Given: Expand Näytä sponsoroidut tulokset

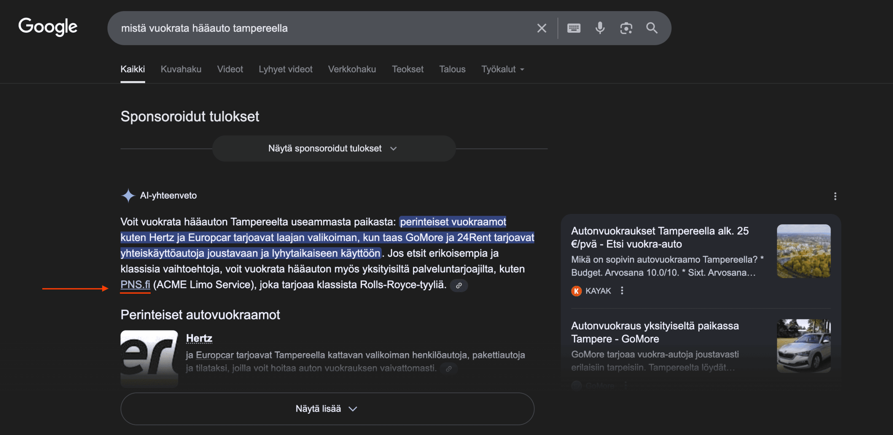Looking at the screenshot, I should click(333, 148).
